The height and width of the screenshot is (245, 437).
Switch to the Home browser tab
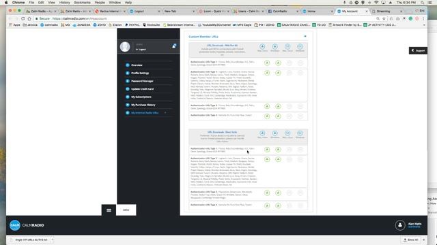[318, 11]
